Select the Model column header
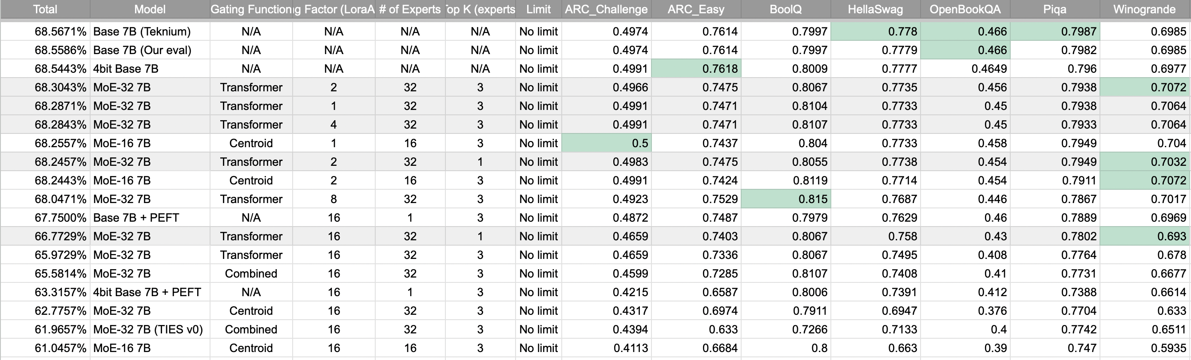 point(150,9)
